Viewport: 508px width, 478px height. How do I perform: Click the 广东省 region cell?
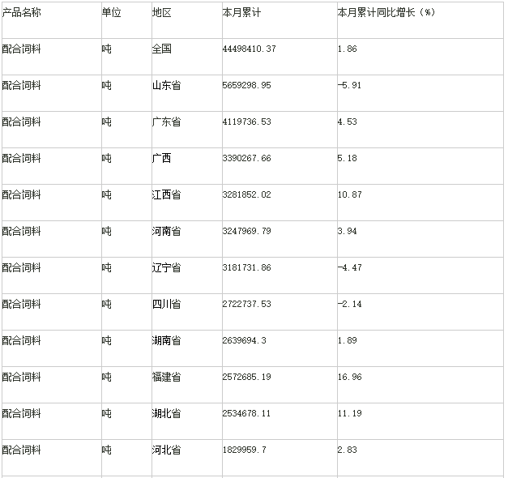point(166,122)
